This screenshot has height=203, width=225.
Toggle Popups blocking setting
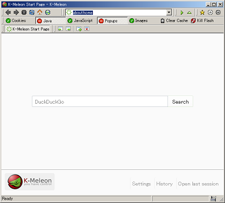click(112, 21)
